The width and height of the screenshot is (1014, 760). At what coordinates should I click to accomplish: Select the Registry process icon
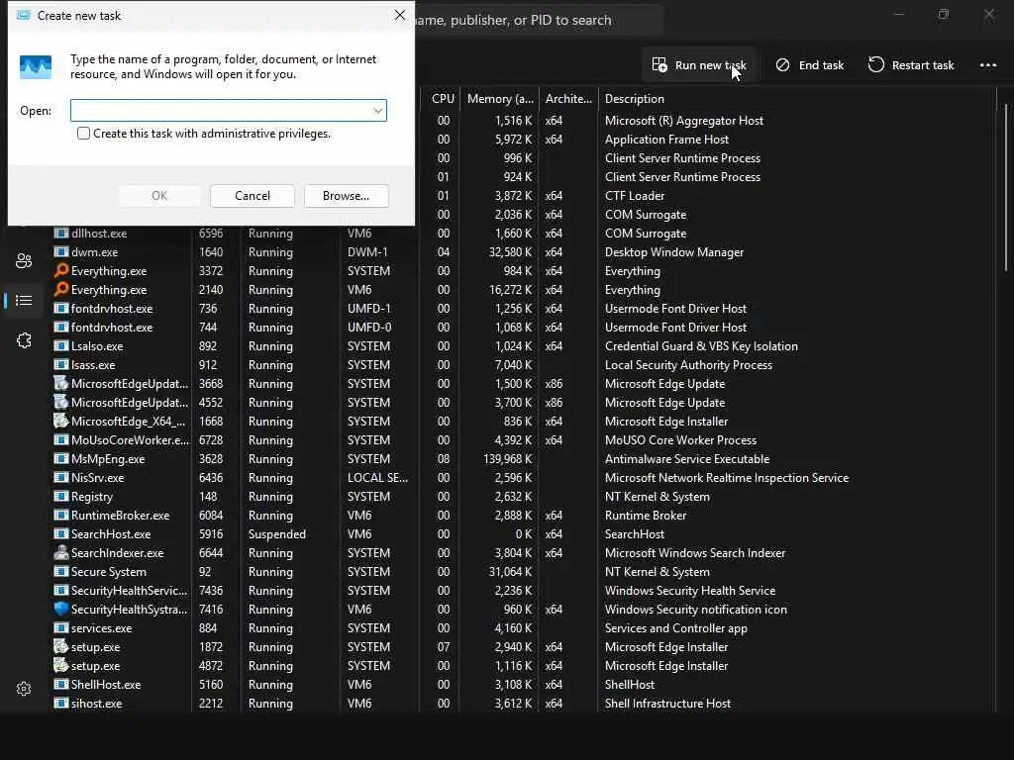click(60, 497)
